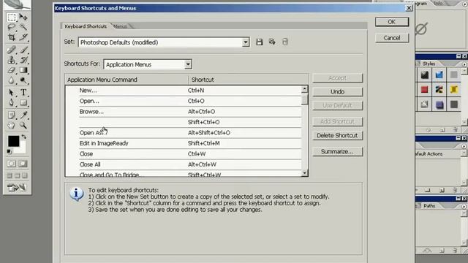
Task: Select the Blur tool
Action: (12, 80)
